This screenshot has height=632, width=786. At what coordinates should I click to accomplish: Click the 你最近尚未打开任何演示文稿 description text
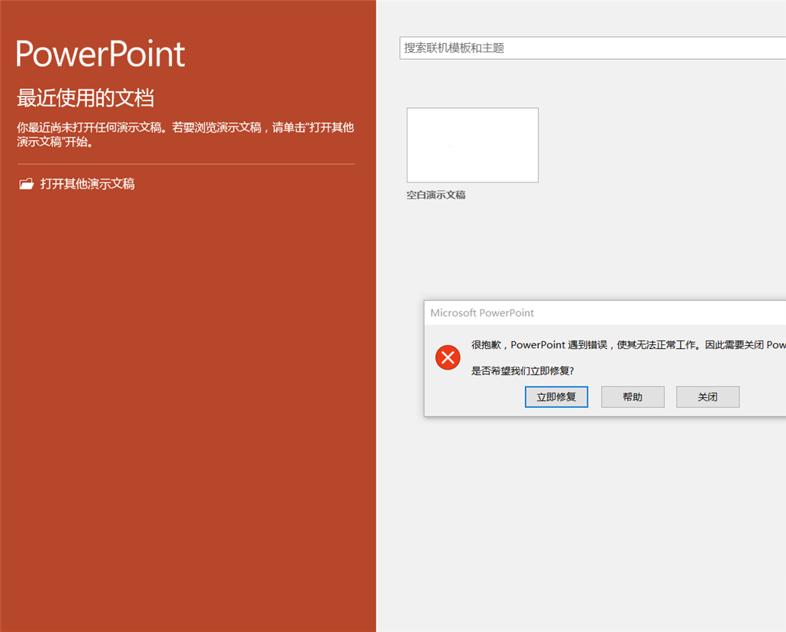(x=186, y=135)
